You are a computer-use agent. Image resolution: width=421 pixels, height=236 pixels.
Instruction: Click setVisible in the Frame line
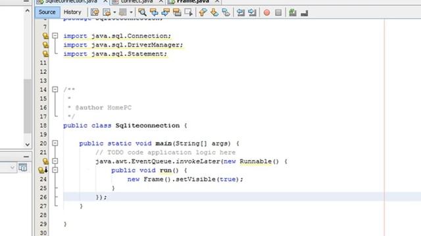pos(195,179)
